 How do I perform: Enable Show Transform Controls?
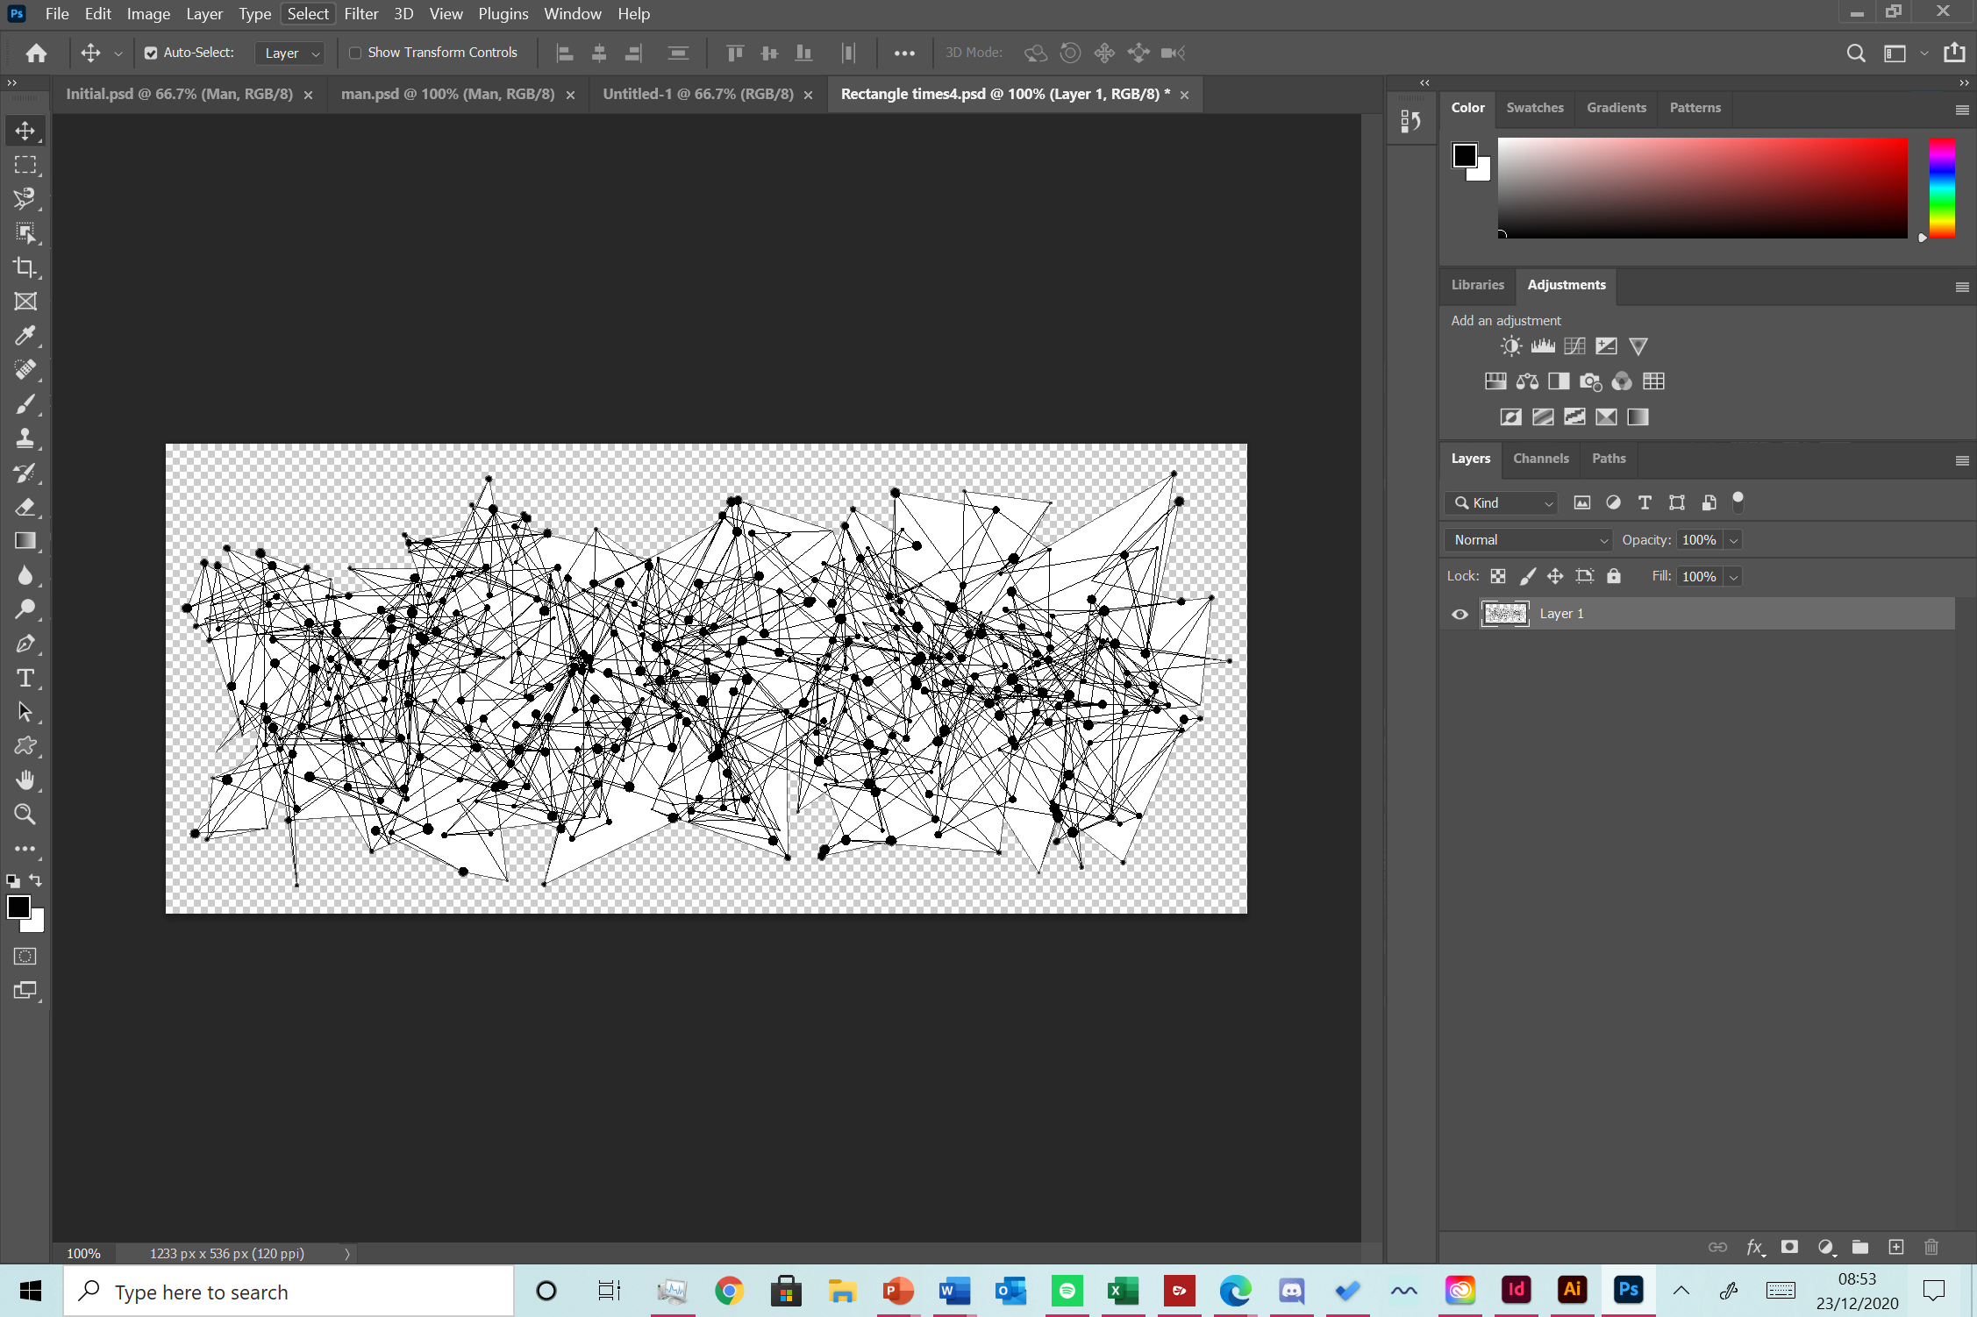click(x=355, y=53)
